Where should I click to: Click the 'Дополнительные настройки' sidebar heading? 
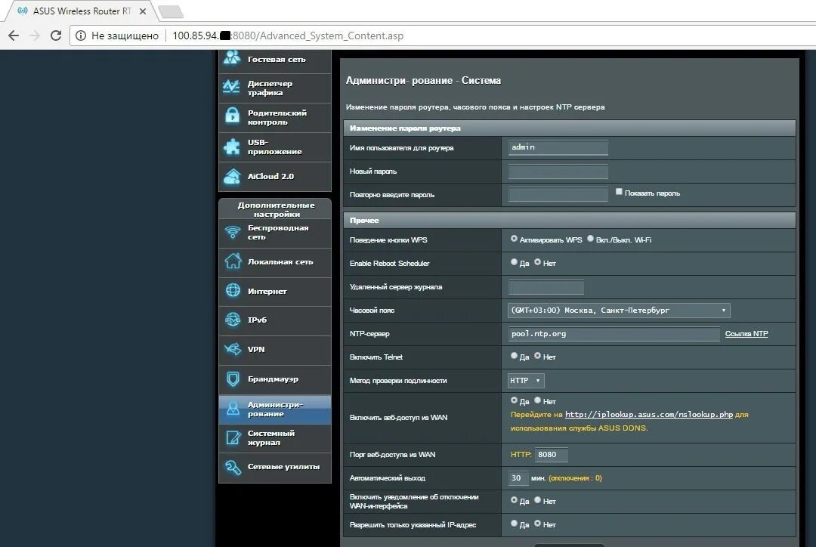tap(276, 209)
